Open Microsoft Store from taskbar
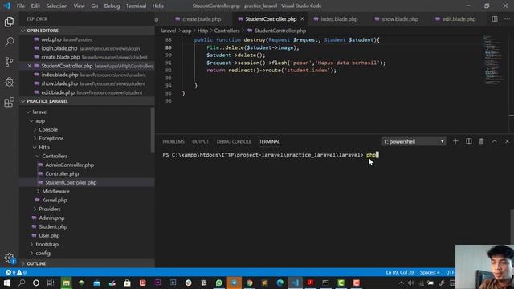Image resolution: width=514 pixels, height=289 pixels. coord(127,283)
